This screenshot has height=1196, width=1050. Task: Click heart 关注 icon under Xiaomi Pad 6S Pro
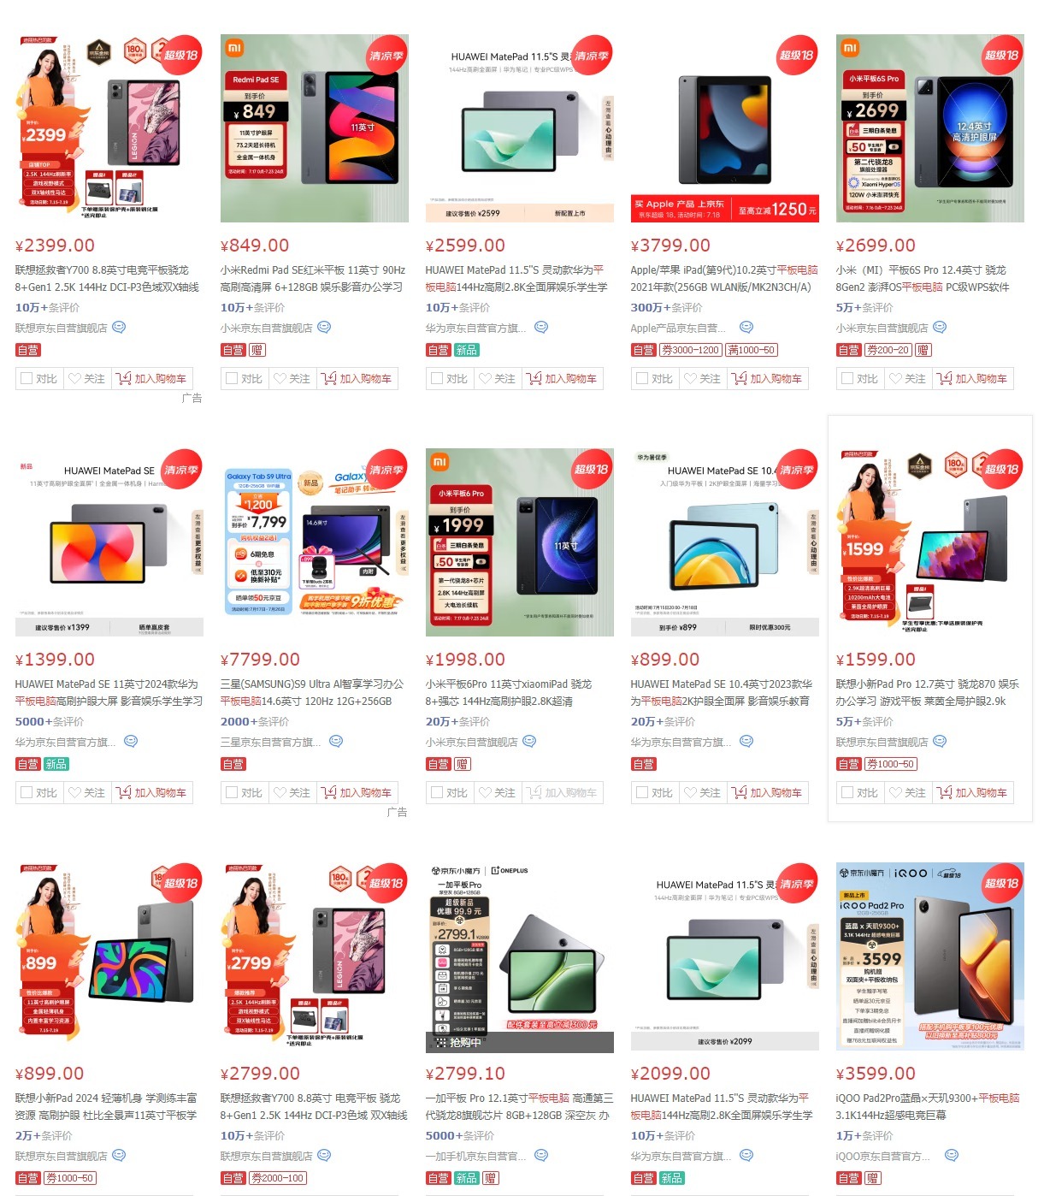[x=895, y=378]
